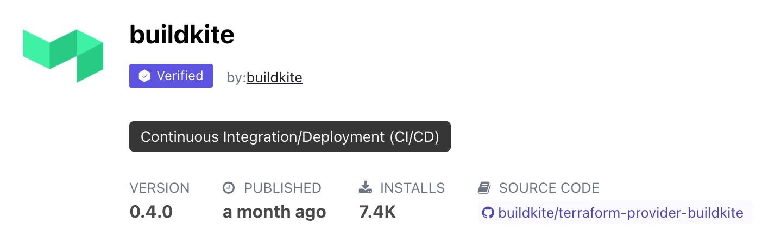781x249 pixels.
Task: Open the buildkite author link after 'by:'
Action: [274, 78]
